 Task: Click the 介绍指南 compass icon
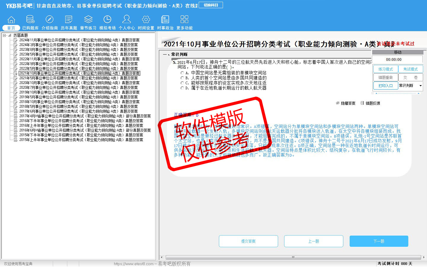pos(50,20)
